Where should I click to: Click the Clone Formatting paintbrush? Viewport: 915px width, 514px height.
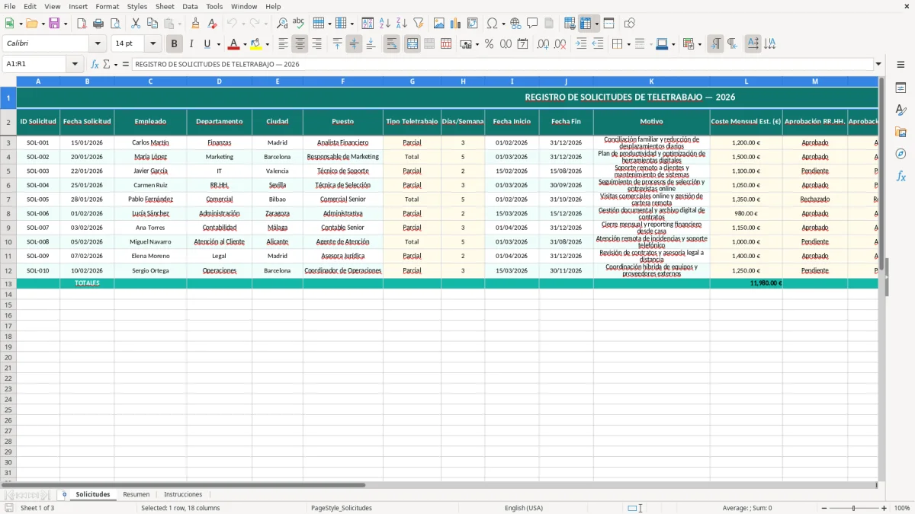pos(195,24)
